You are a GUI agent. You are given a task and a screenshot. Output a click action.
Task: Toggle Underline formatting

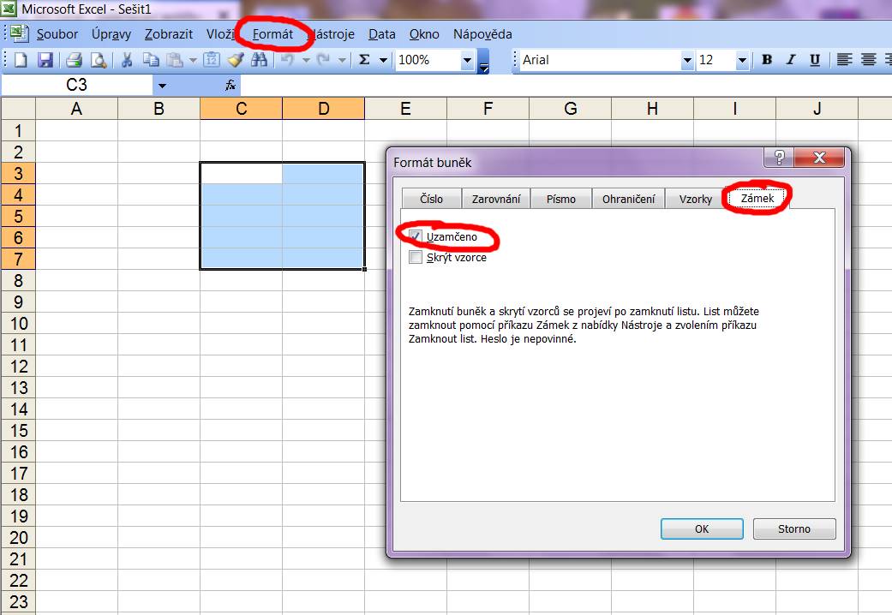pyautogui.click(x=815, y=60)
